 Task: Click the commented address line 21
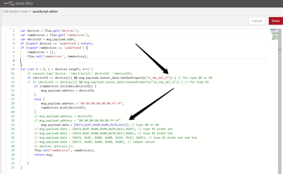tap(64, 116)
